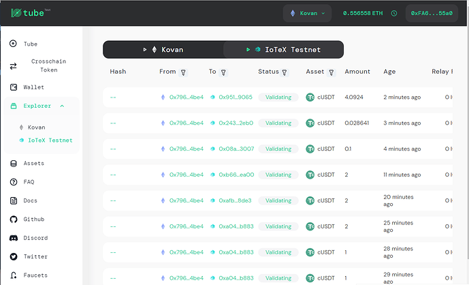Click the Faucets tap icon
The height and width of the screenshot is (285, 469).
(x=14, y=275)
